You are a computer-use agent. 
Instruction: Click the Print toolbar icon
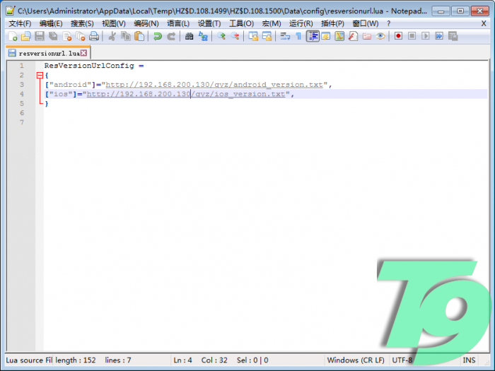pos(93,36)
